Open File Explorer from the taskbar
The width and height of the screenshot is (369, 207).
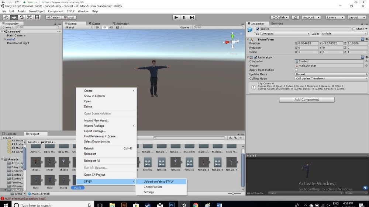point(112,205)
